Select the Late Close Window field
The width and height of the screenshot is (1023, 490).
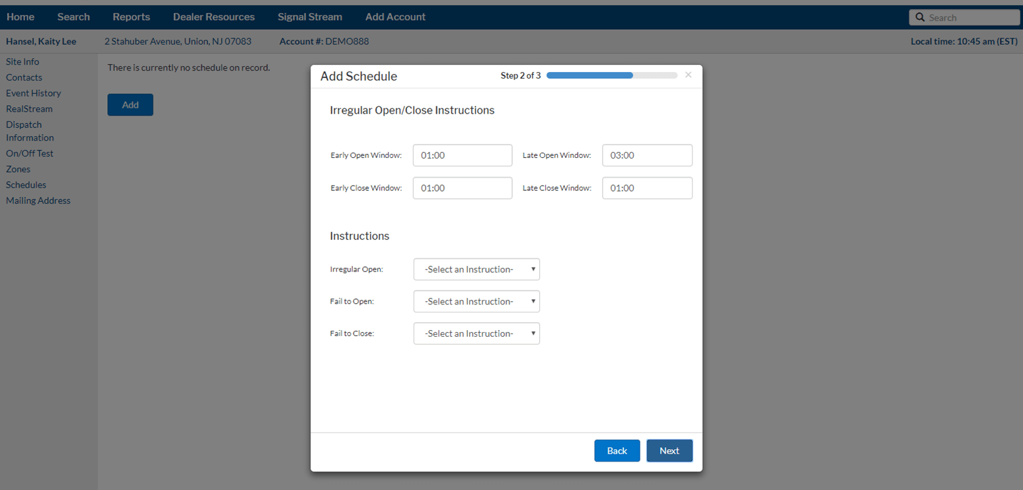click(647, 188)
